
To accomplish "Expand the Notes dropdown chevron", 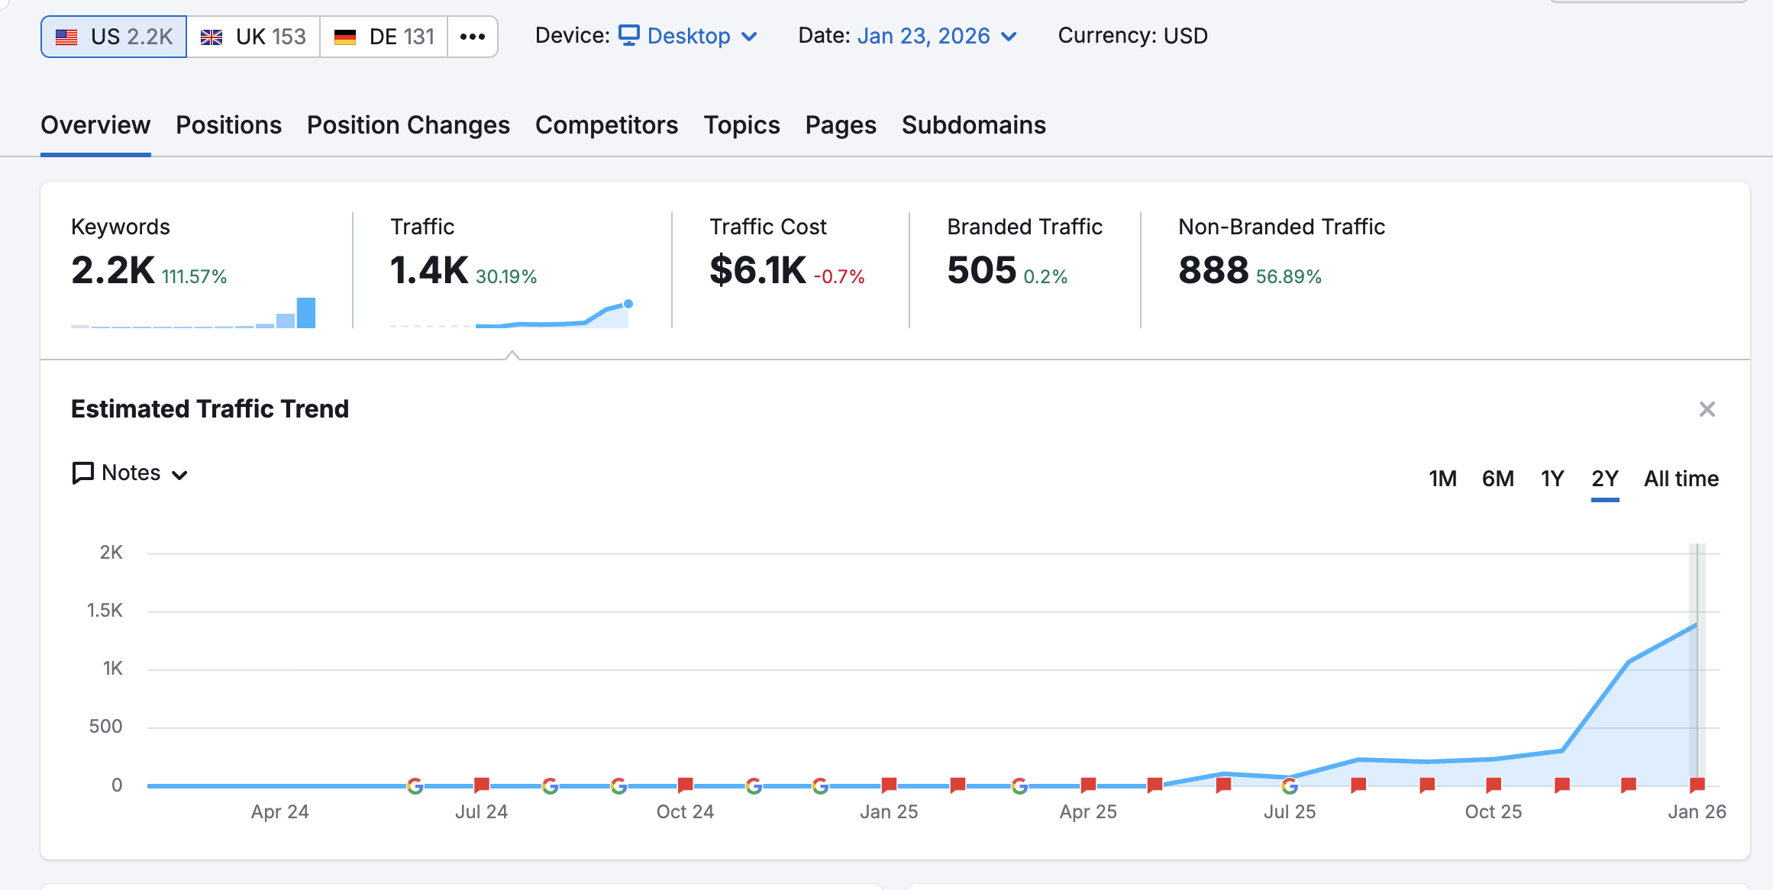I will (x=180, y=475).
